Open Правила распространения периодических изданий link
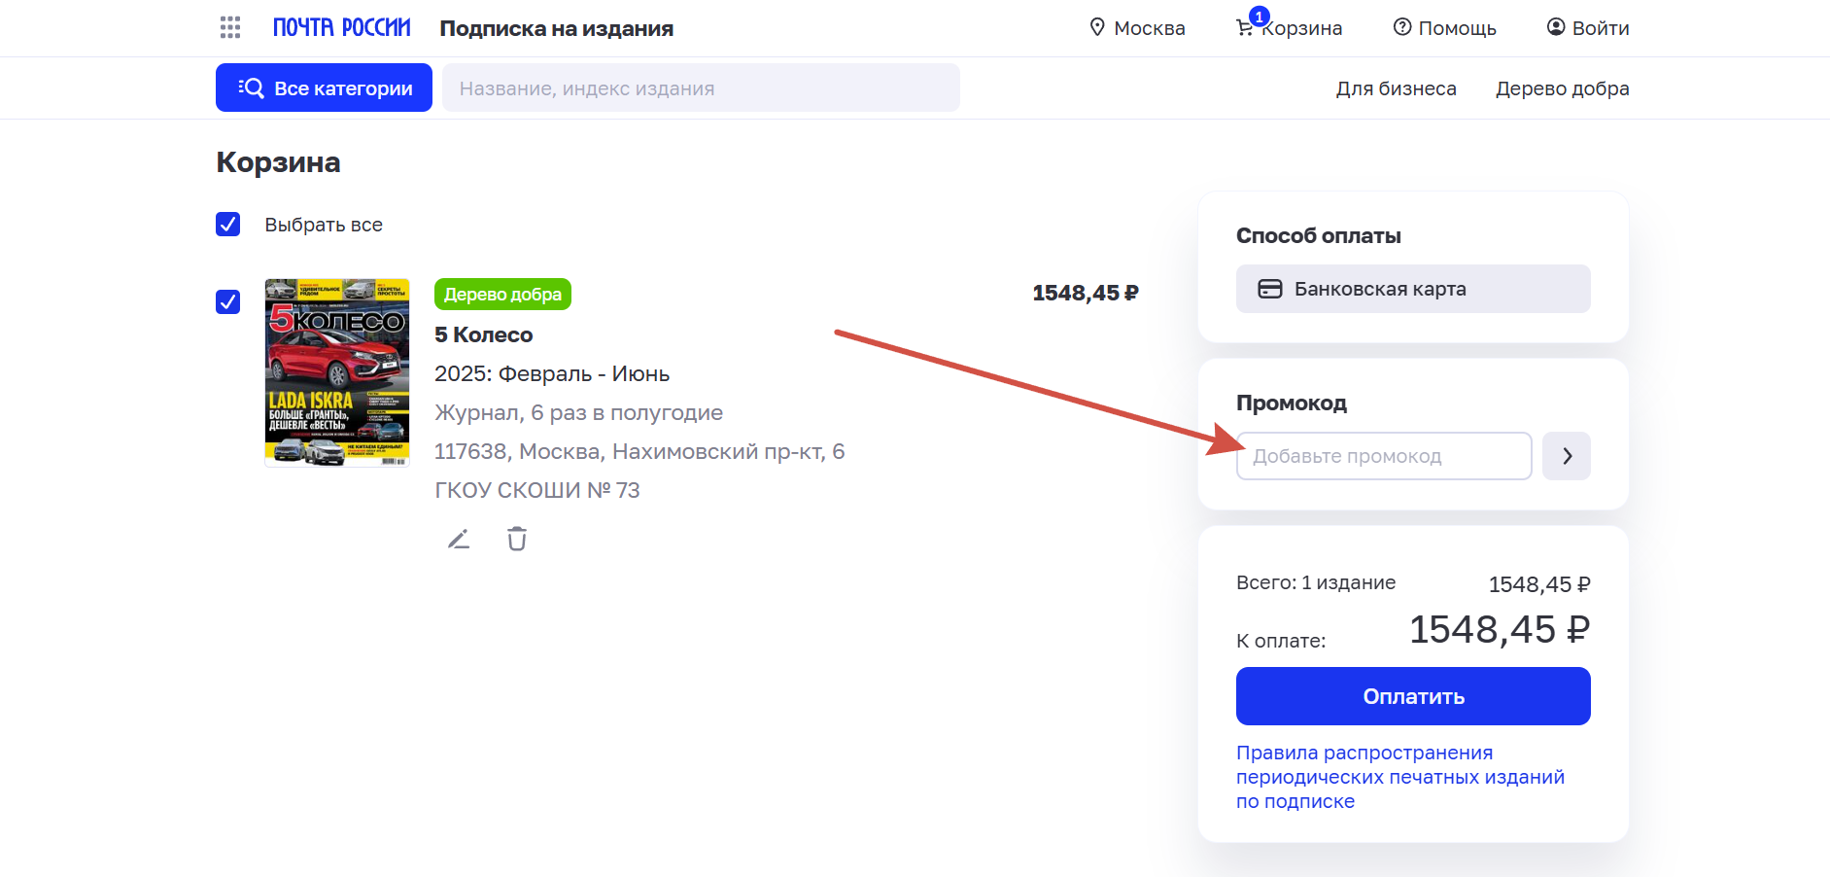 pyautogui.click(x=1399, y=777)
